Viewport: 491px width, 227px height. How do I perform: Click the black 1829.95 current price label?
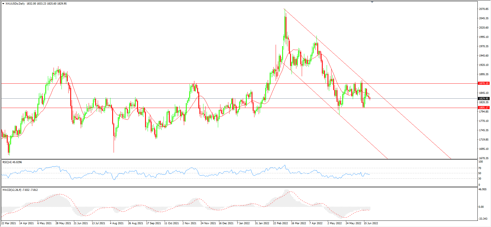pyautogui.click(x=484, y=99)
